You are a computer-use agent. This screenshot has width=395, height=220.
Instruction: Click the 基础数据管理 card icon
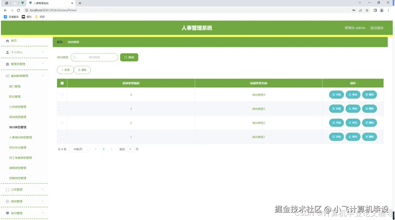8,76
